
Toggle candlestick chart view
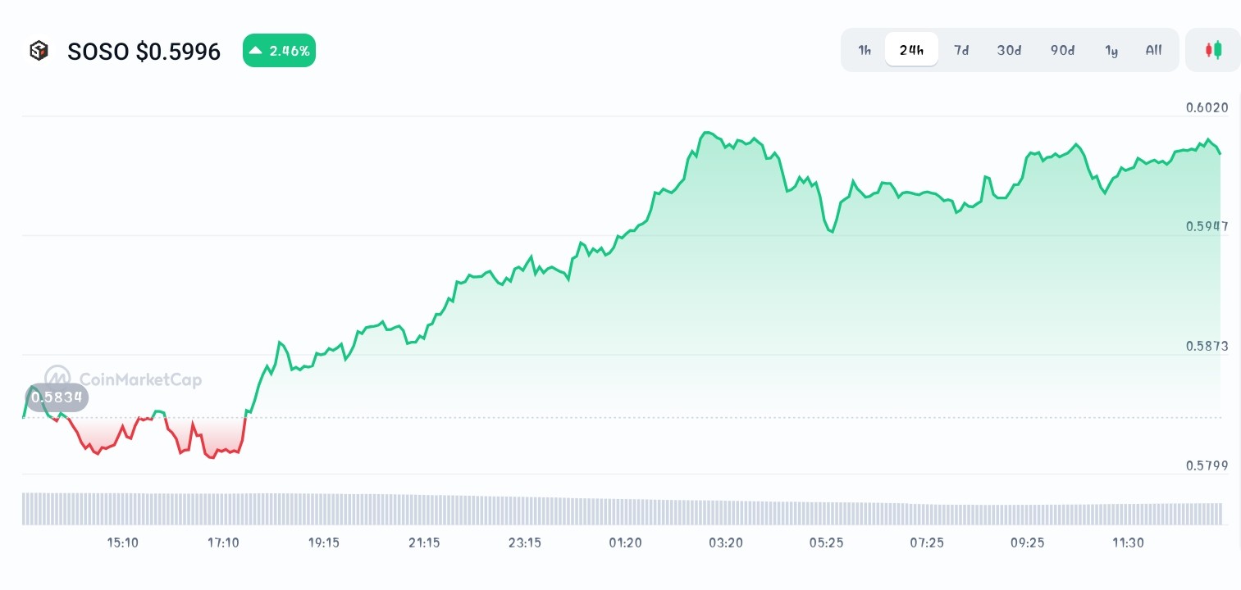click(1213, 50)
